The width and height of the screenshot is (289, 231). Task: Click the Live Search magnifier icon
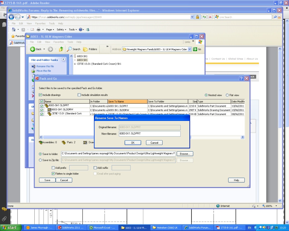pos(275,17)
